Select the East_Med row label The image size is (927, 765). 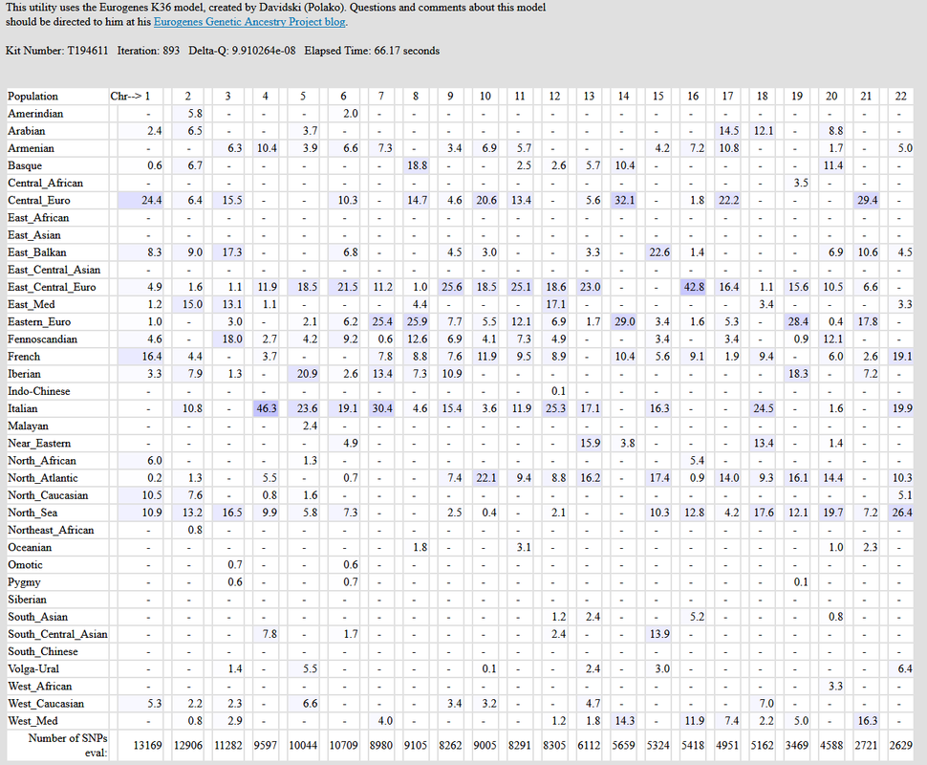pyautogui.click(x=32, y=305)
